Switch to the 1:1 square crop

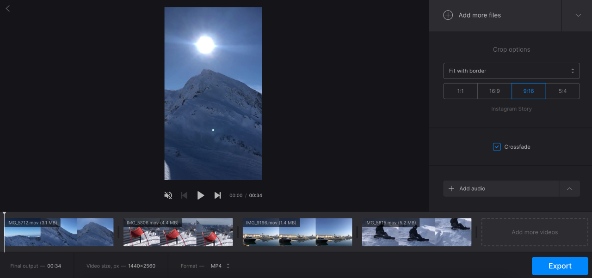[460, 91]
